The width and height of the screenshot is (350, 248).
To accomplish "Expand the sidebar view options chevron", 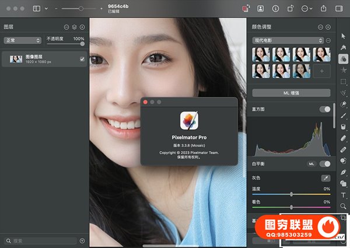I will coord(45,9).
